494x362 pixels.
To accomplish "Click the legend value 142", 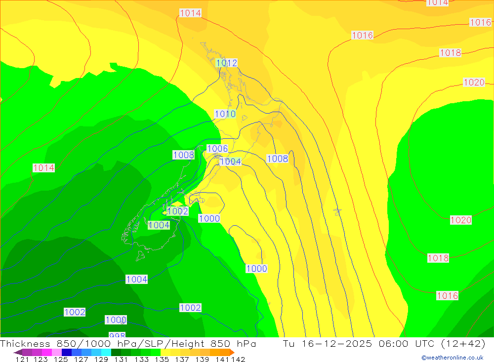I will point(238,359).
